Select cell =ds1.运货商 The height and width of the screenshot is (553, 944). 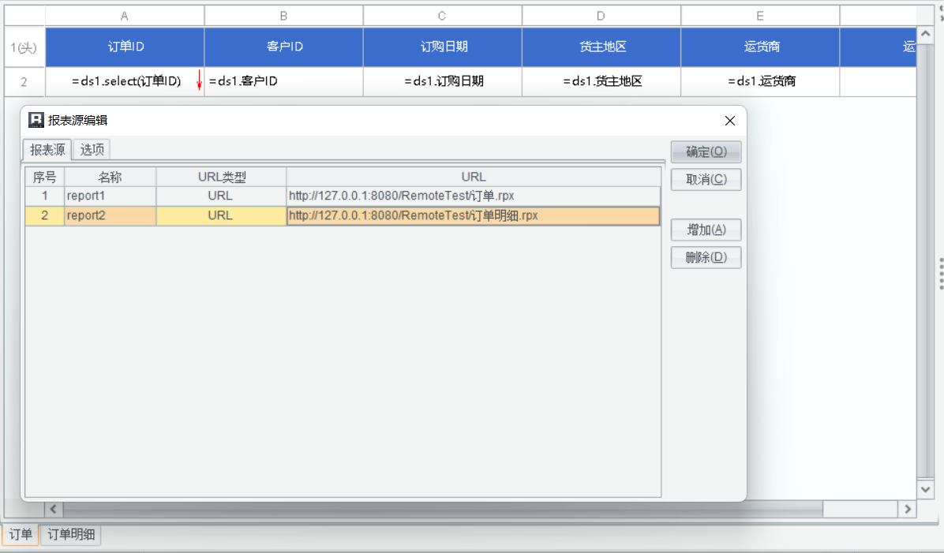point(760,81)
